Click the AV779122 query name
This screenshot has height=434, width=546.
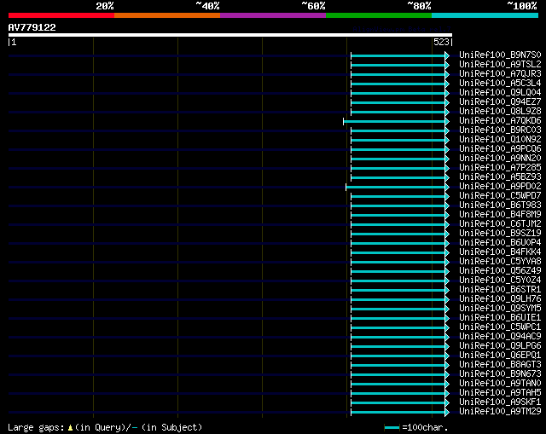click(x=32, y=27)
